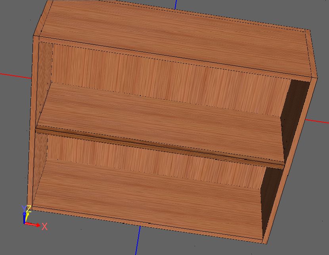
Task: Select the bottom shelf's top surface
Action: click(x=147, y=199)
